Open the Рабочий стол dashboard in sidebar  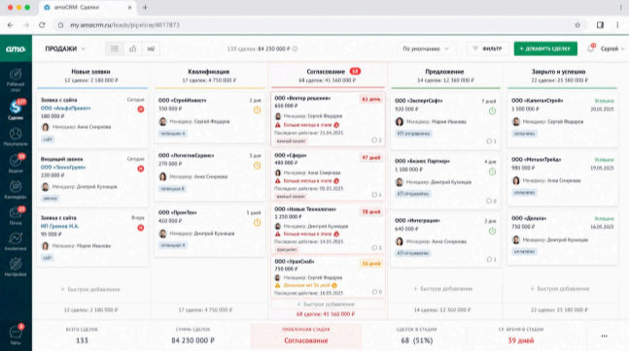[16, 80]
